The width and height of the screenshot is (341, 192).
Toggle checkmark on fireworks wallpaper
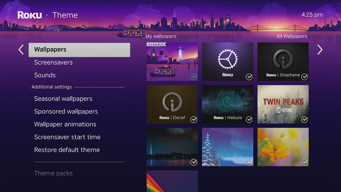(194, 162)
